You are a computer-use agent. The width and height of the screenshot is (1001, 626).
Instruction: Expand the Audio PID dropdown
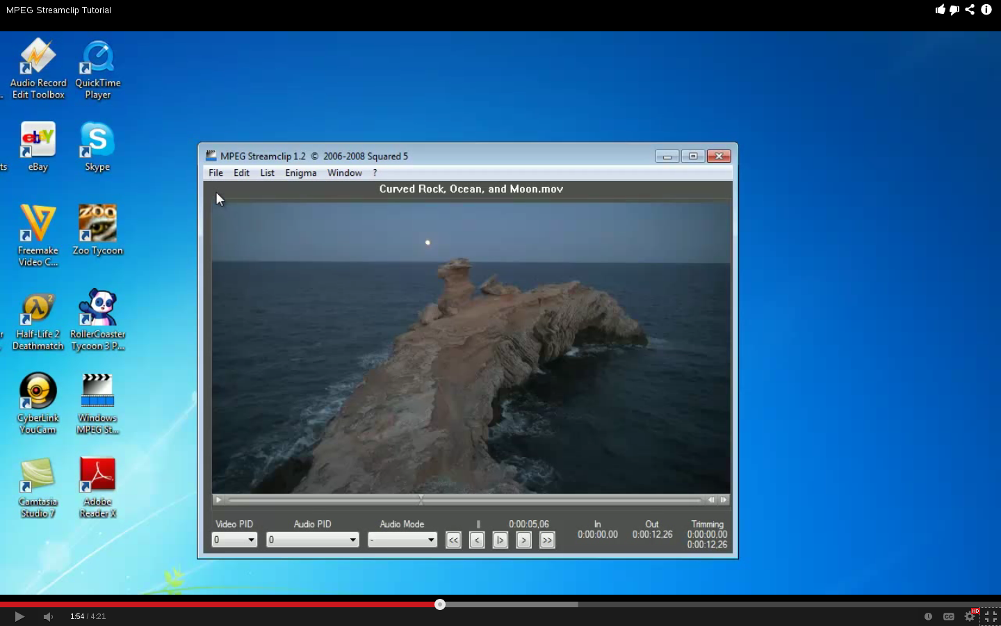point(313,540)
